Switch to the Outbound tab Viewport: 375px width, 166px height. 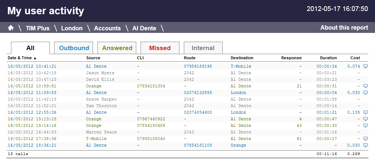74,48
